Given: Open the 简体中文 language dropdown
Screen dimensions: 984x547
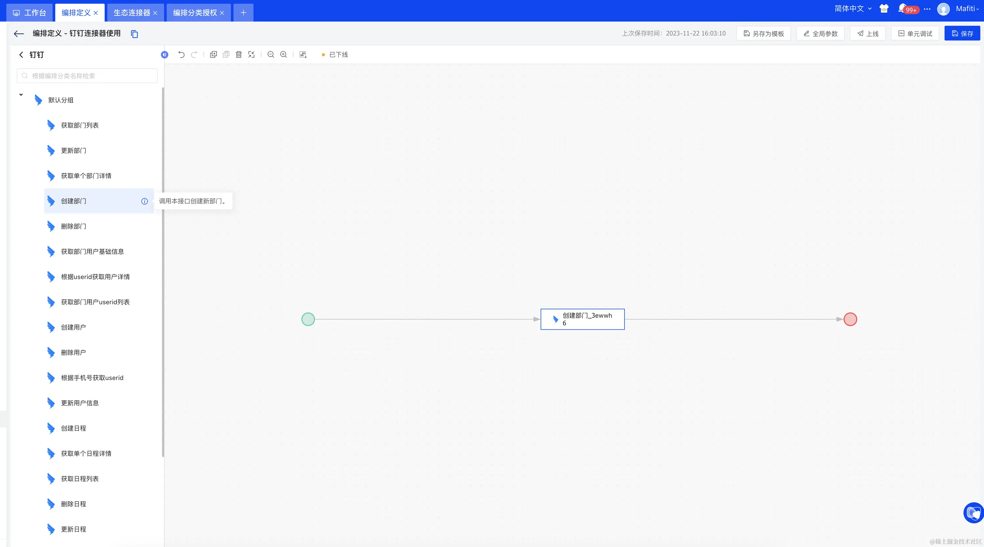Looking at the screenshot, I should [853, 9].
